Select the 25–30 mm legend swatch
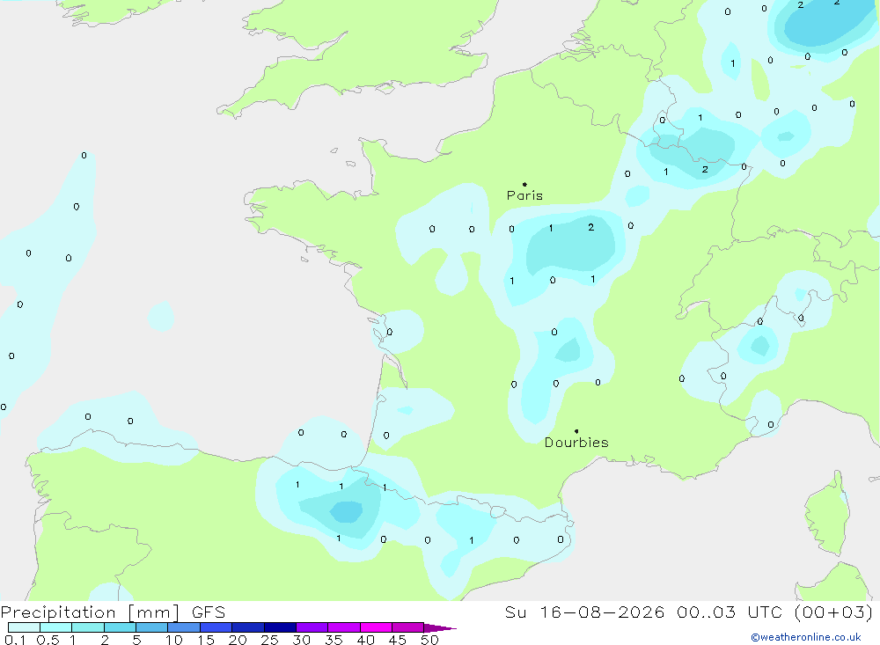Image resolution: width=880 pixels, height=645 pixels. pos(280,627)
